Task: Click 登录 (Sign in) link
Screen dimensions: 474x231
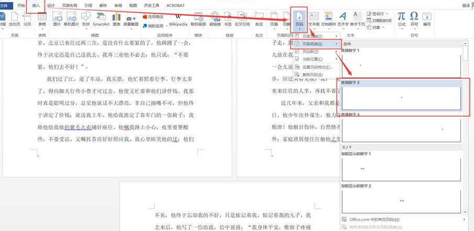Action: 466,5
